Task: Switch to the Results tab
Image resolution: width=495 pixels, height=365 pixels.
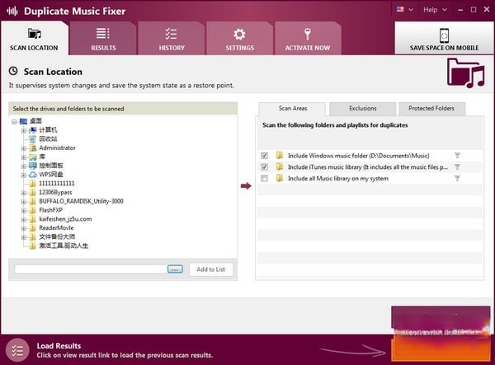Action: click(103, 39)
